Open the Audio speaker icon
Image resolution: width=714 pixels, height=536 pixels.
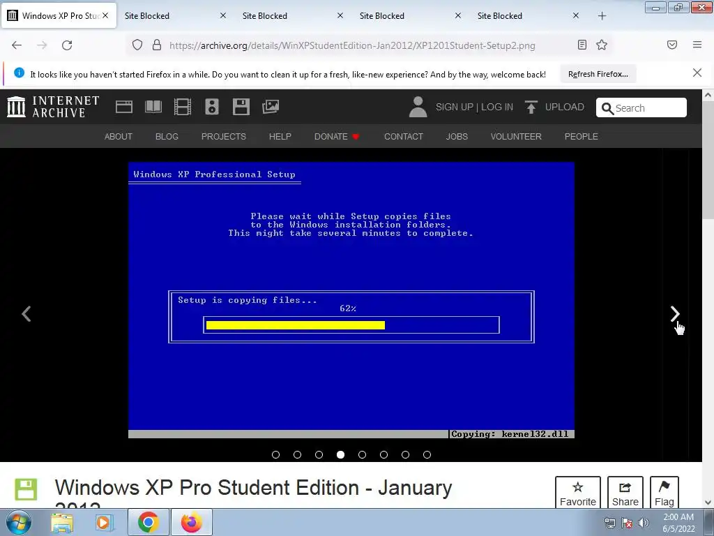point(212,107)
